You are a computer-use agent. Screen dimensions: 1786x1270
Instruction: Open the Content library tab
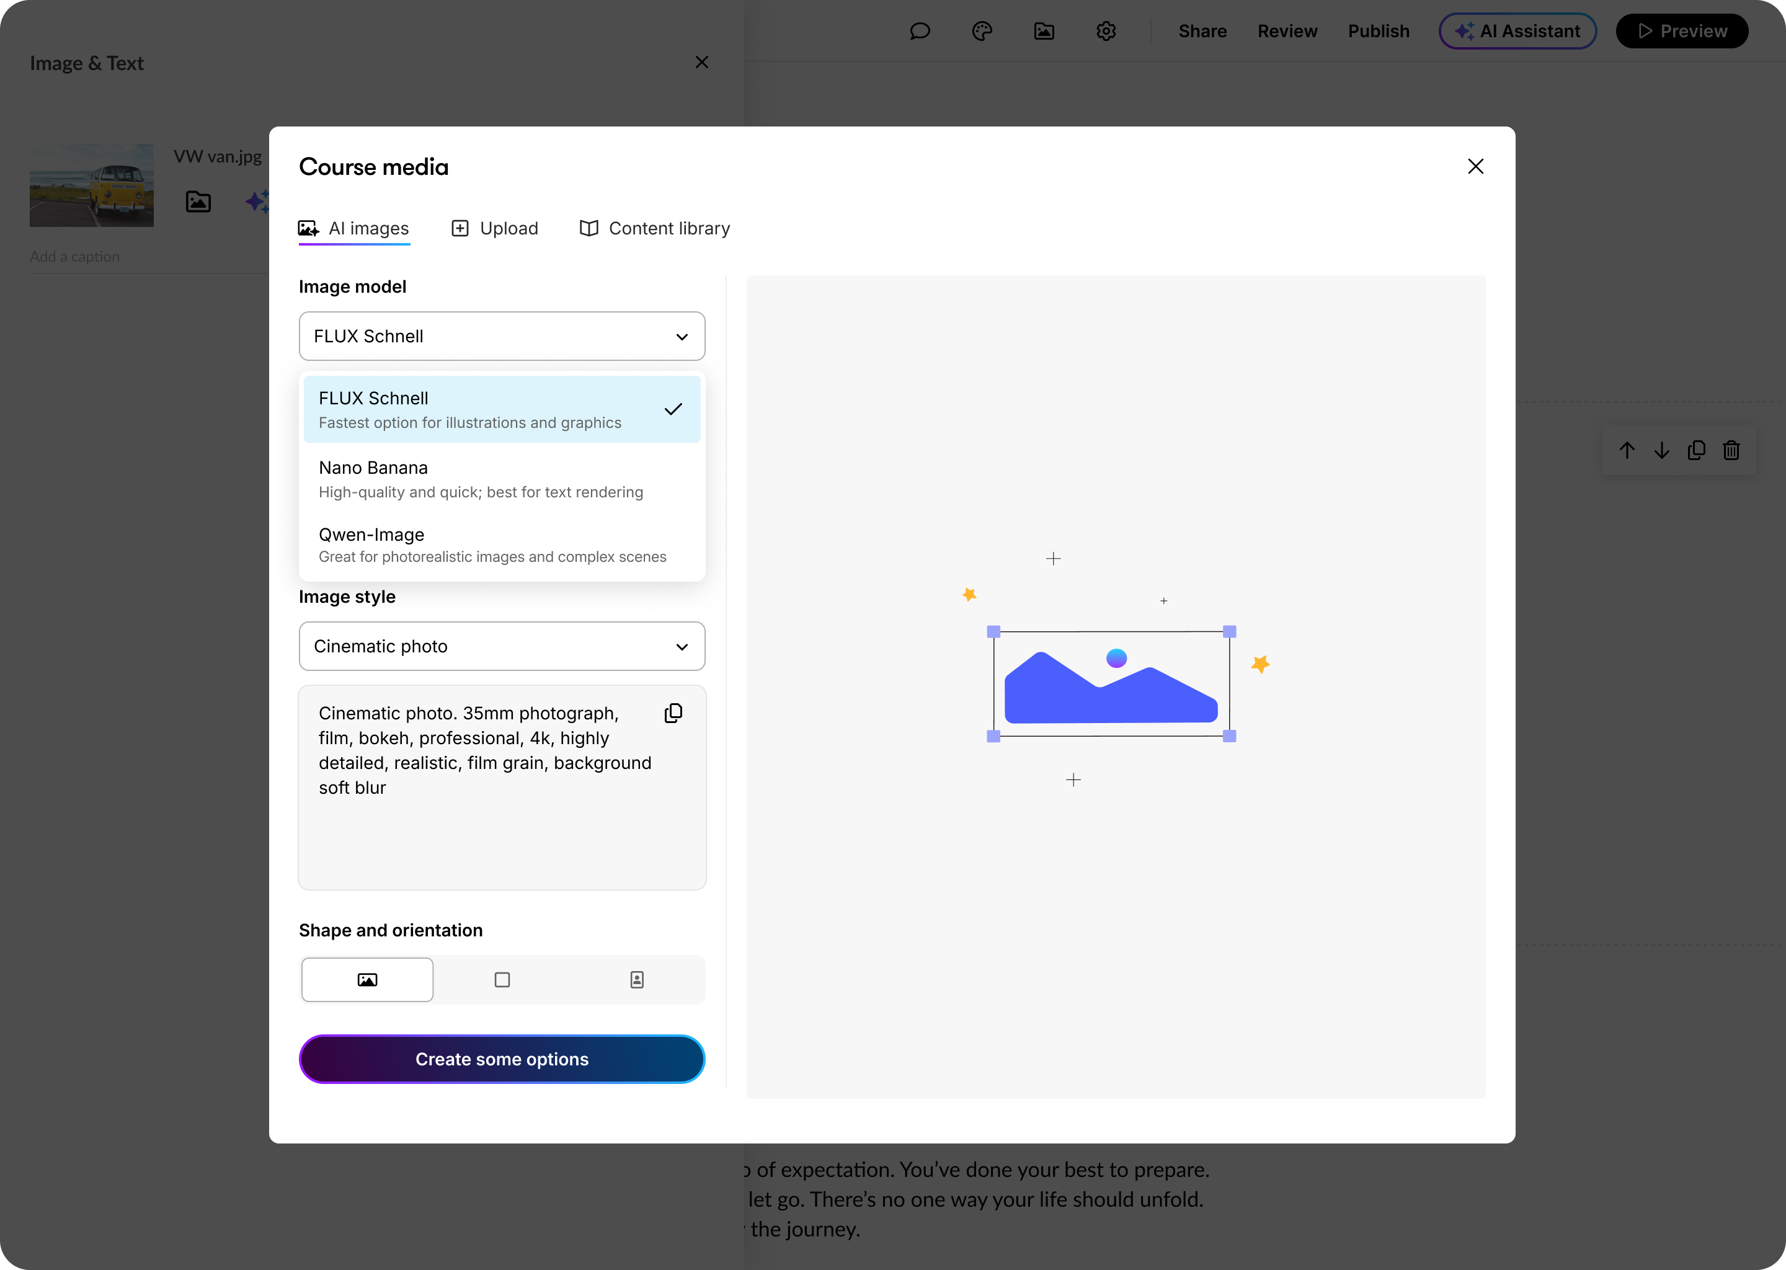(x=654, y=228)
